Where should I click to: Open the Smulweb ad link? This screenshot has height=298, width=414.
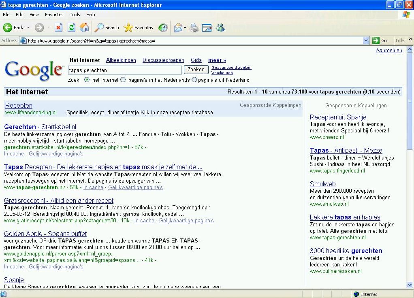click(322, 184)
